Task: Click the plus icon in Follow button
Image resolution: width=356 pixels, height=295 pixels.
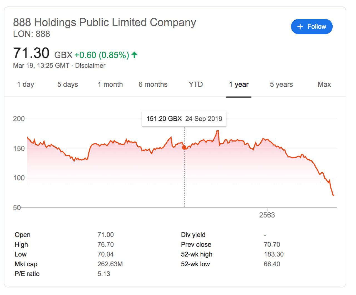Action: pyautogui.click(x=300, y=27)
